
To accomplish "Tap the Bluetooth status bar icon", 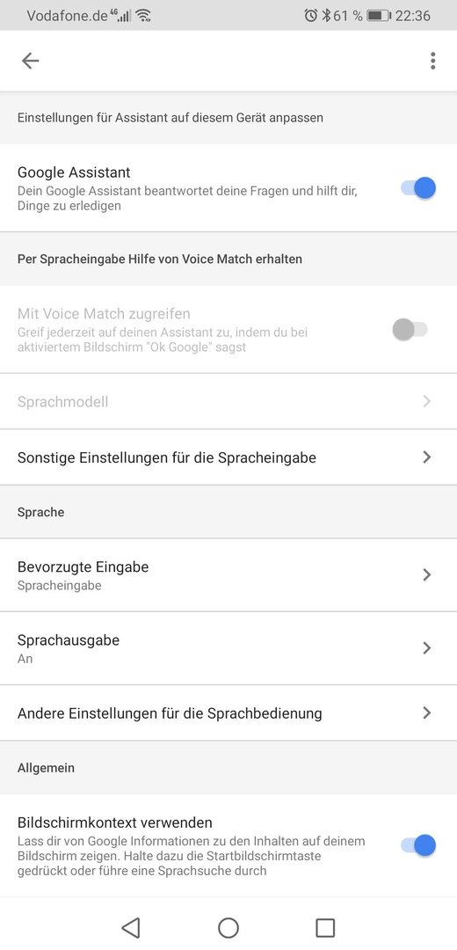I will [326, 16].
